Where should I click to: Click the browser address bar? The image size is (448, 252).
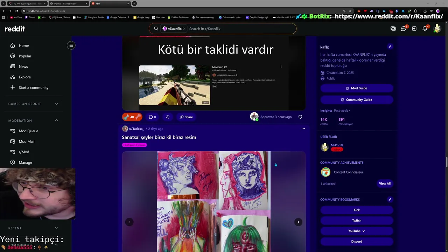(182, 11)
